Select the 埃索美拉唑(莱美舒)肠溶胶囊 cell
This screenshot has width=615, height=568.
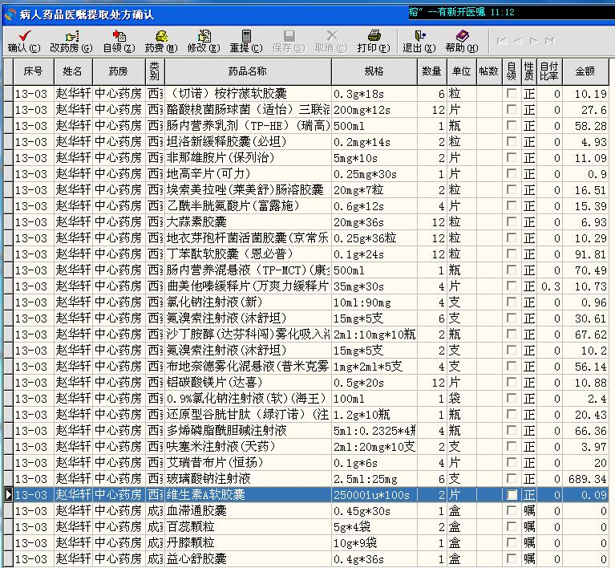click(x=248, y=190)
